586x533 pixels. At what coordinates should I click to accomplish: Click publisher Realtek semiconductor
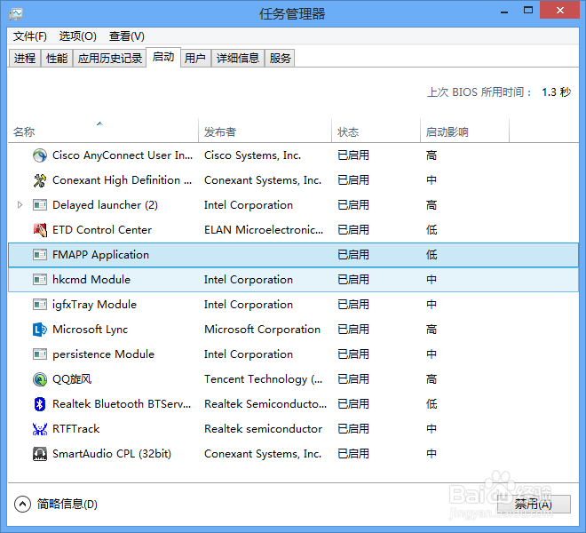coord(263,429)
